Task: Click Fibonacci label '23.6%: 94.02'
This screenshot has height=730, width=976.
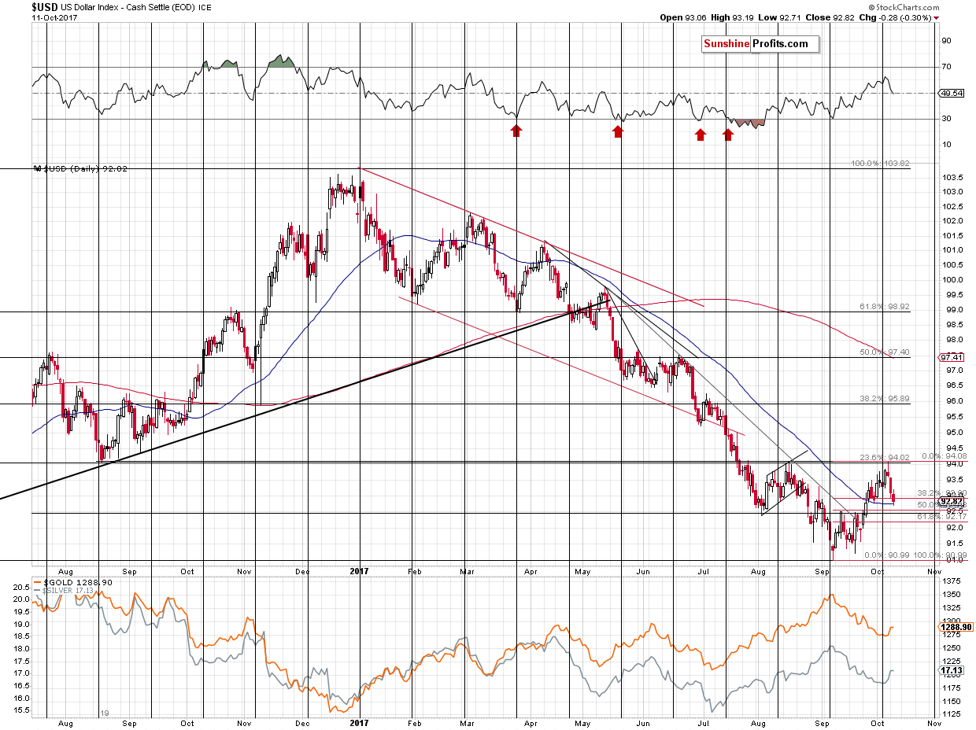Action: [883, 457]
